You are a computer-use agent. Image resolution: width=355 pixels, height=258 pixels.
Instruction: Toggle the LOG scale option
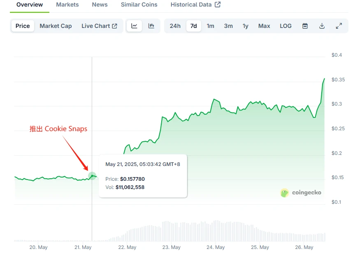tap(285, 25)
